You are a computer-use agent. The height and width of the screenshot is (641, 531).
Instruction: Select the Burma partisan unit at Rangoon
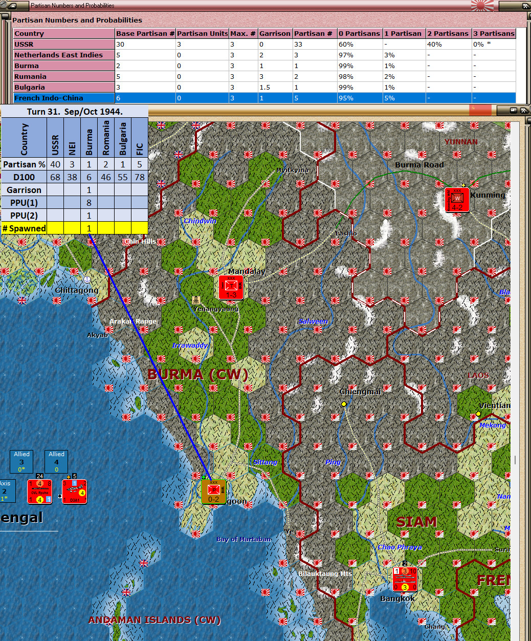pos(213,492)
